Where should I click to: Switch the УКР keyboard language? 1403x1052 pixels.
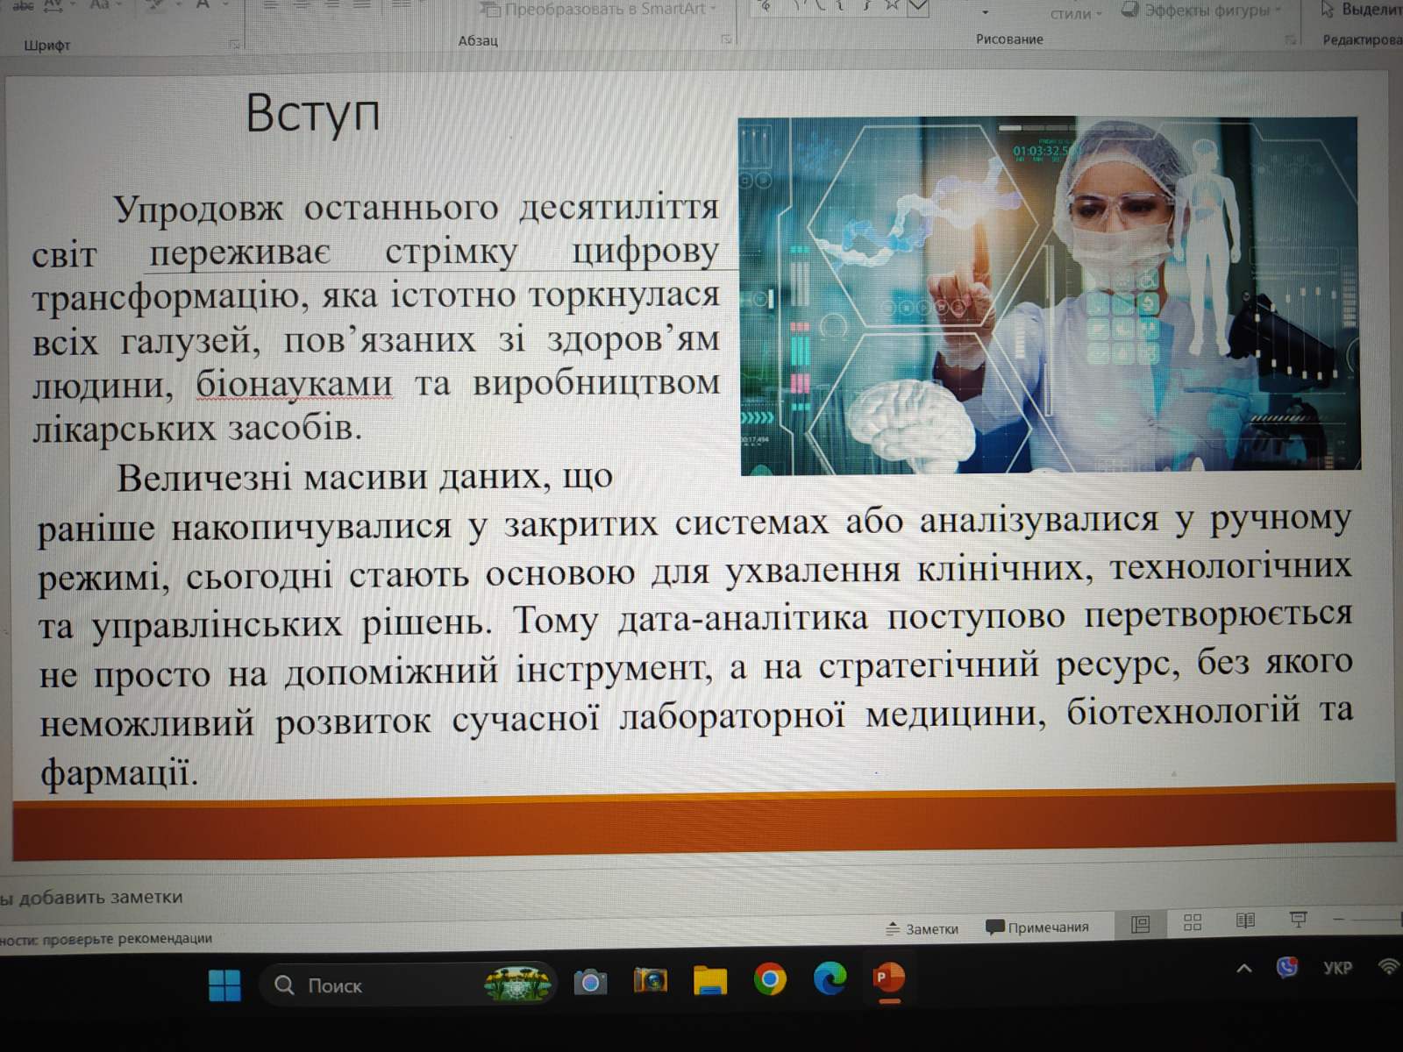pyautogui.click(x=1337, y=968)
